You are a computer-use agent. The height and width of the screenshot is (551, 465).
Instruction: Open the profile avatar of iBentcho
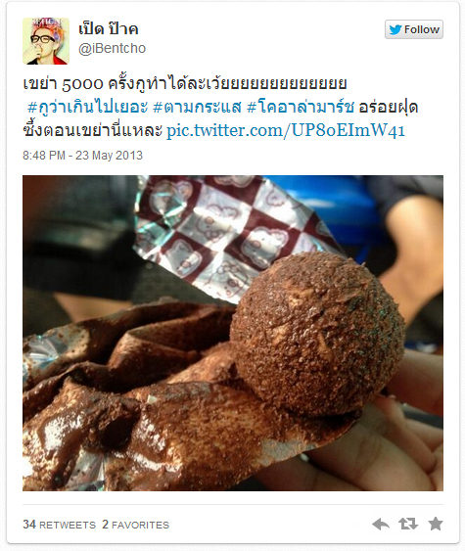(46, 41)
